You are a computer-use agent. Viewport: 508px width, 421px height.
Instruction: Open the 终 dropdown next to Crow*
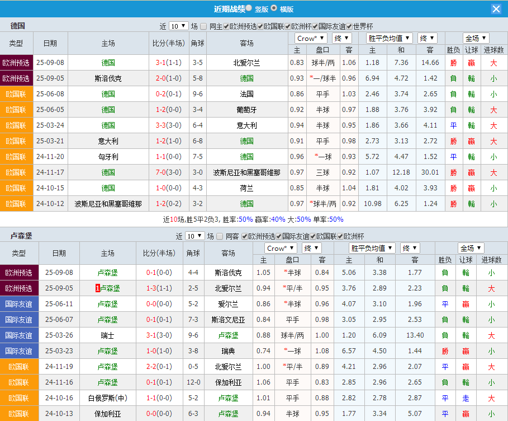341,38
